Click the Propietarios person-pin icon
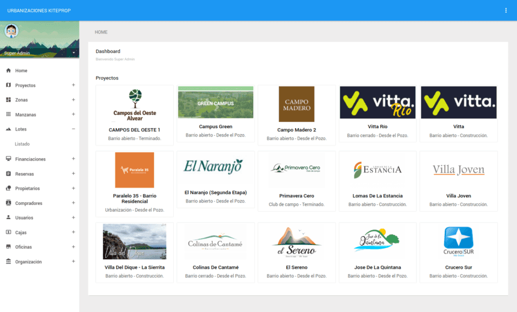 coord(8,188)
